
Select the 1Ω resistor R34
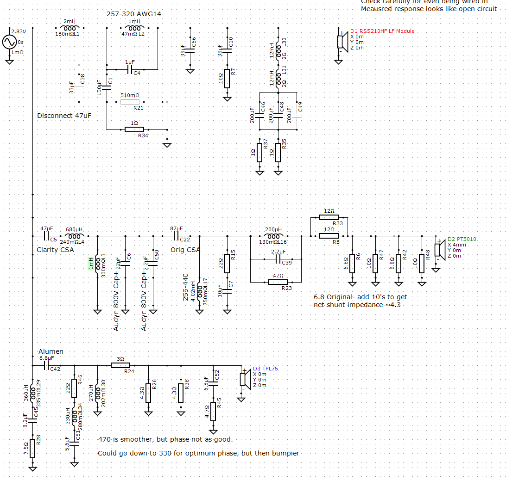click(x=134, y=129)
